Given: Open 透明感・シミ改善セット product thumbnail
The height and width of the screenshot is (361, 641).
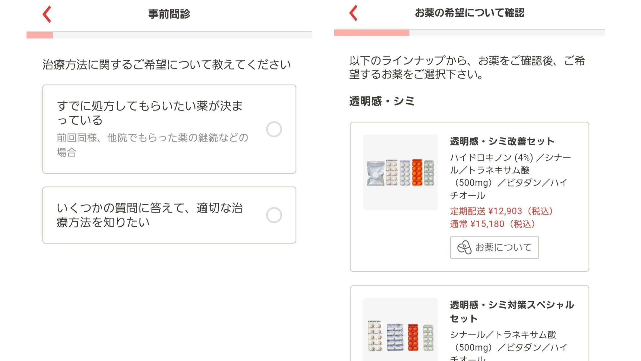Looking at the screenshot, I should tap(400, 172).
